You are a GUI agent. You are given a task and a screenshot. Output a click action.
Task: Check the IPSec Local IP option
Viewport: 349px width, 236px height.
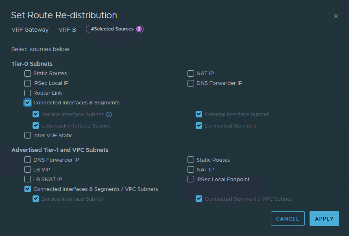28,83
